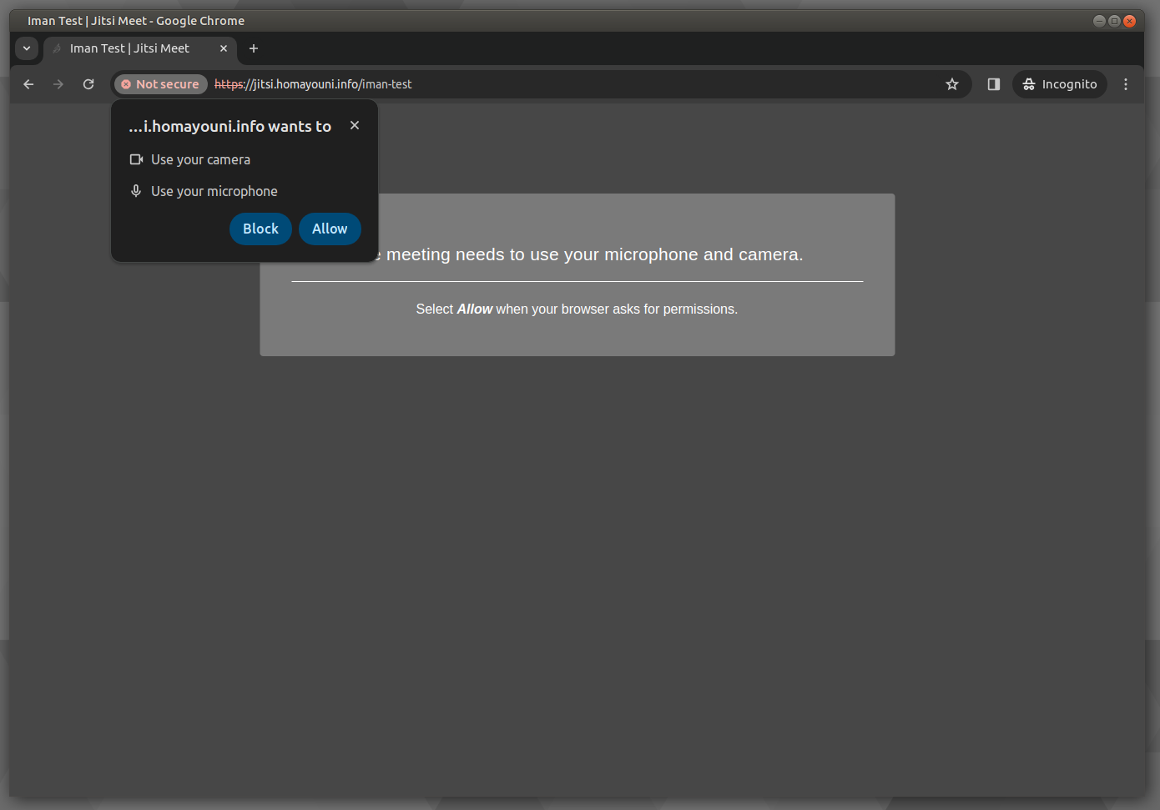Expand the tab search dropdown
Screen dimensions: 1160x810
[27, 48]
